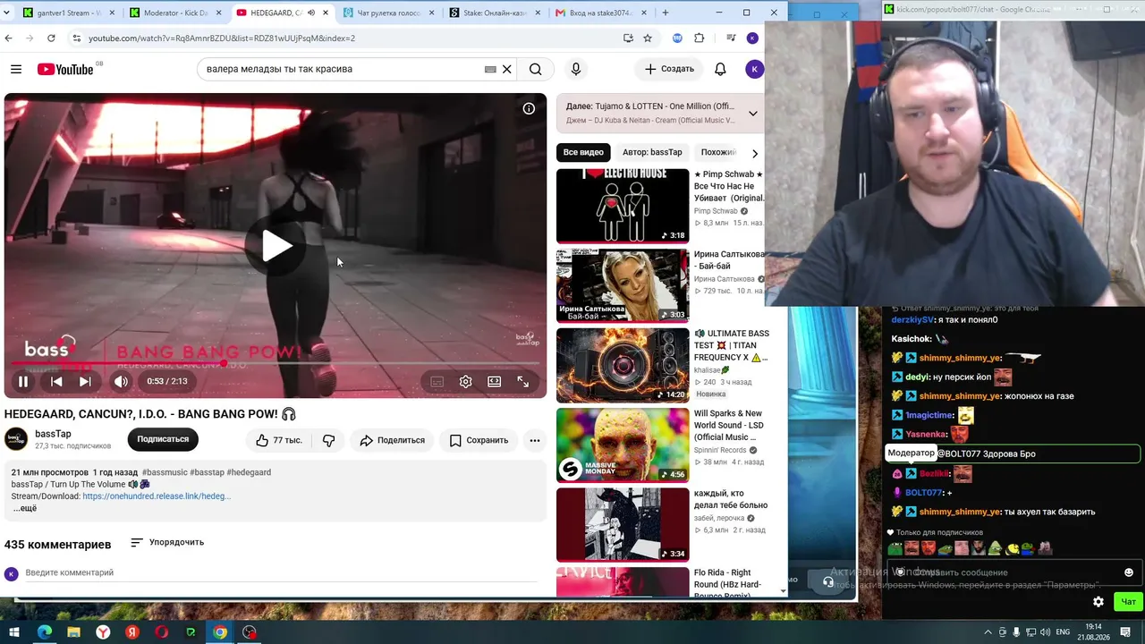Screen dimensions: 1145x644
Task: Open the Windows Start menu
Action: click(14, 632)
